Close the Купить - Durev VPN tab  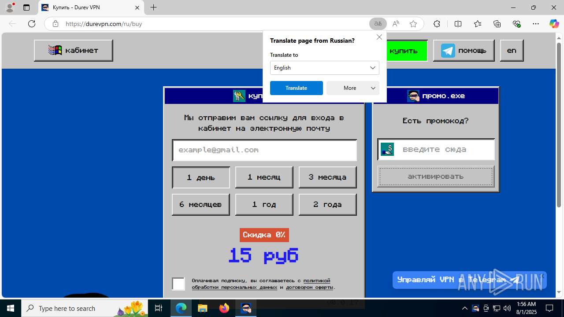click(137, 7)
